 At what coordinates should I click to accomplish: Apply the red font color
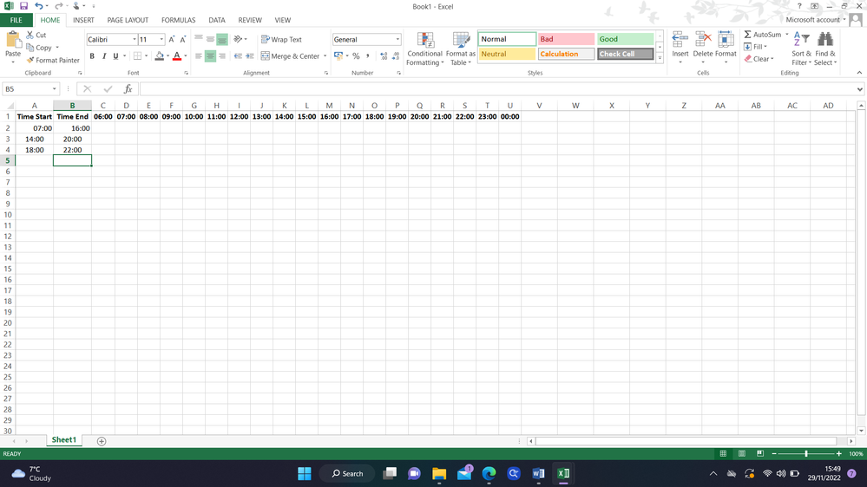[x=177, y=55]
